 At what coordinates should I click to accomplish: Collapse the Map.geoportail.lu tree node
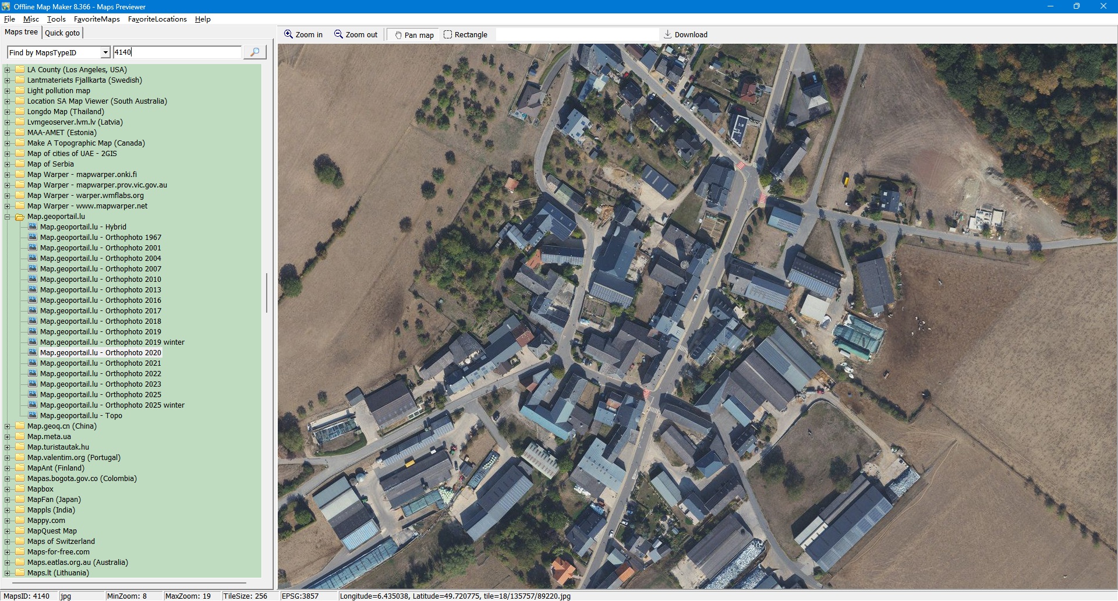point(8,217)
